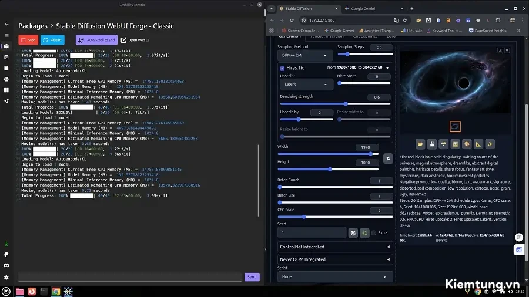529x297 pixels.
Task: Expand Never OOM Integrated section
Action: coord(335,259)
